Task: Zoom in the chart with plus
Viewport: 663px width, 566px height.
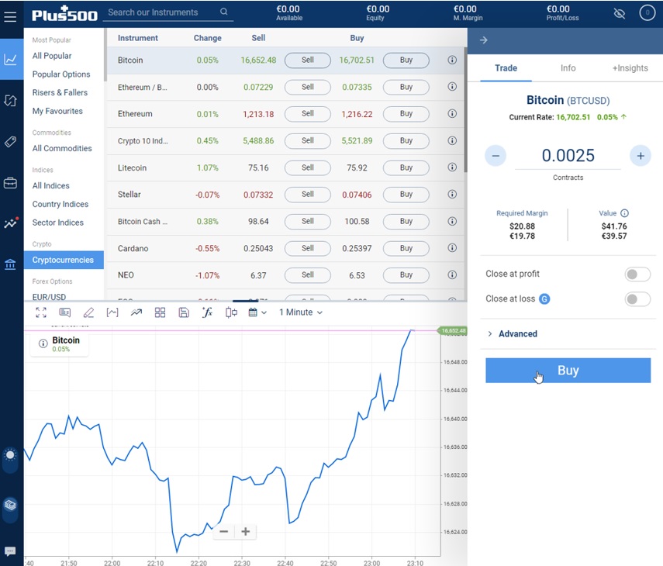Action: coord(246,531)
